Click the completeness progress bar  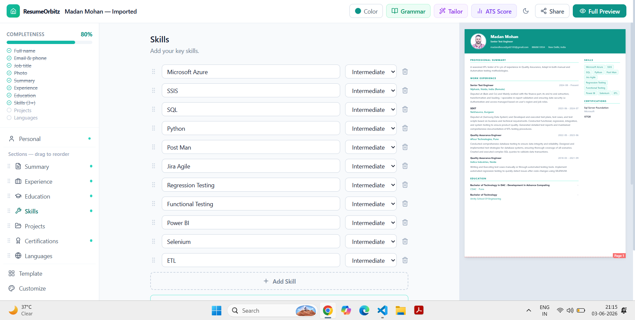click(49, 42)
